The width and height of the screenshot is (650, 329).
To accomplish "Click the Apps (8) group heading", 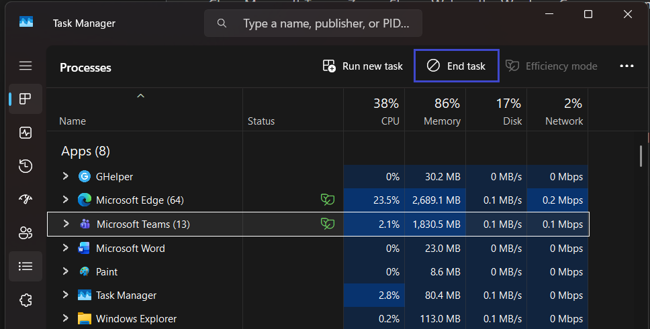I will [x=85, y=151].
